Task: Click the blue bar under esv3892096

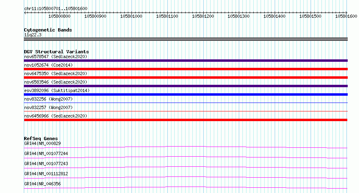Action: point(186,94)
